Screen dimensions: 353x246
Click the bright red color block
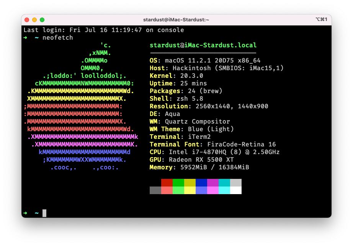pos(167,190)
